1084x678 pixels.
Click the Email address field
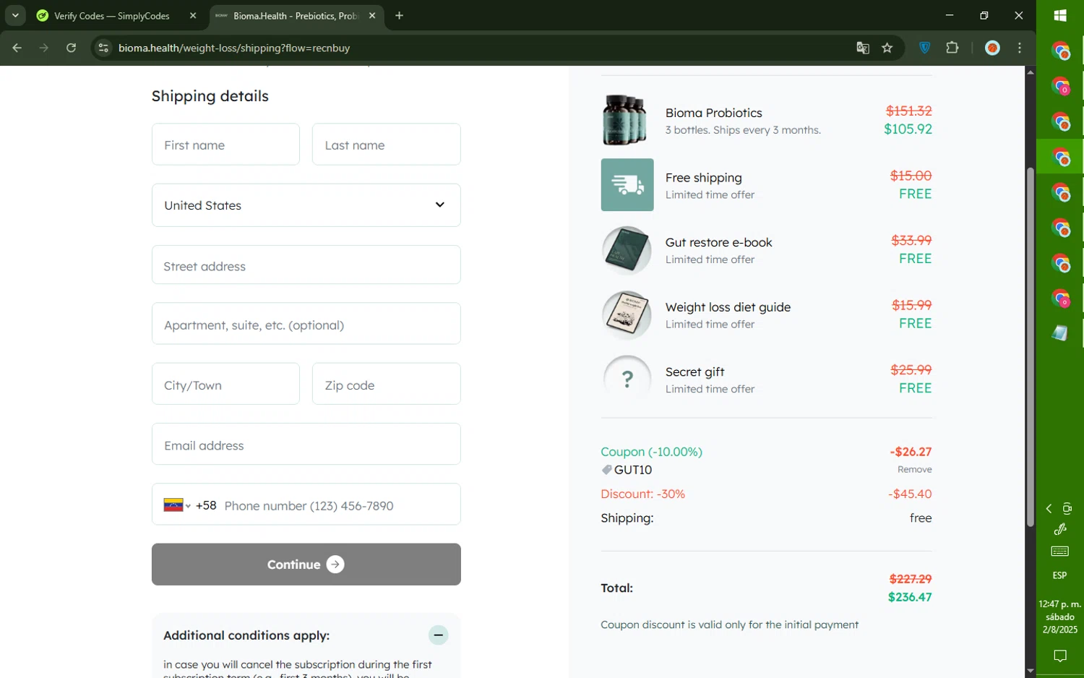pyautogui.click(x=306, y=444)
